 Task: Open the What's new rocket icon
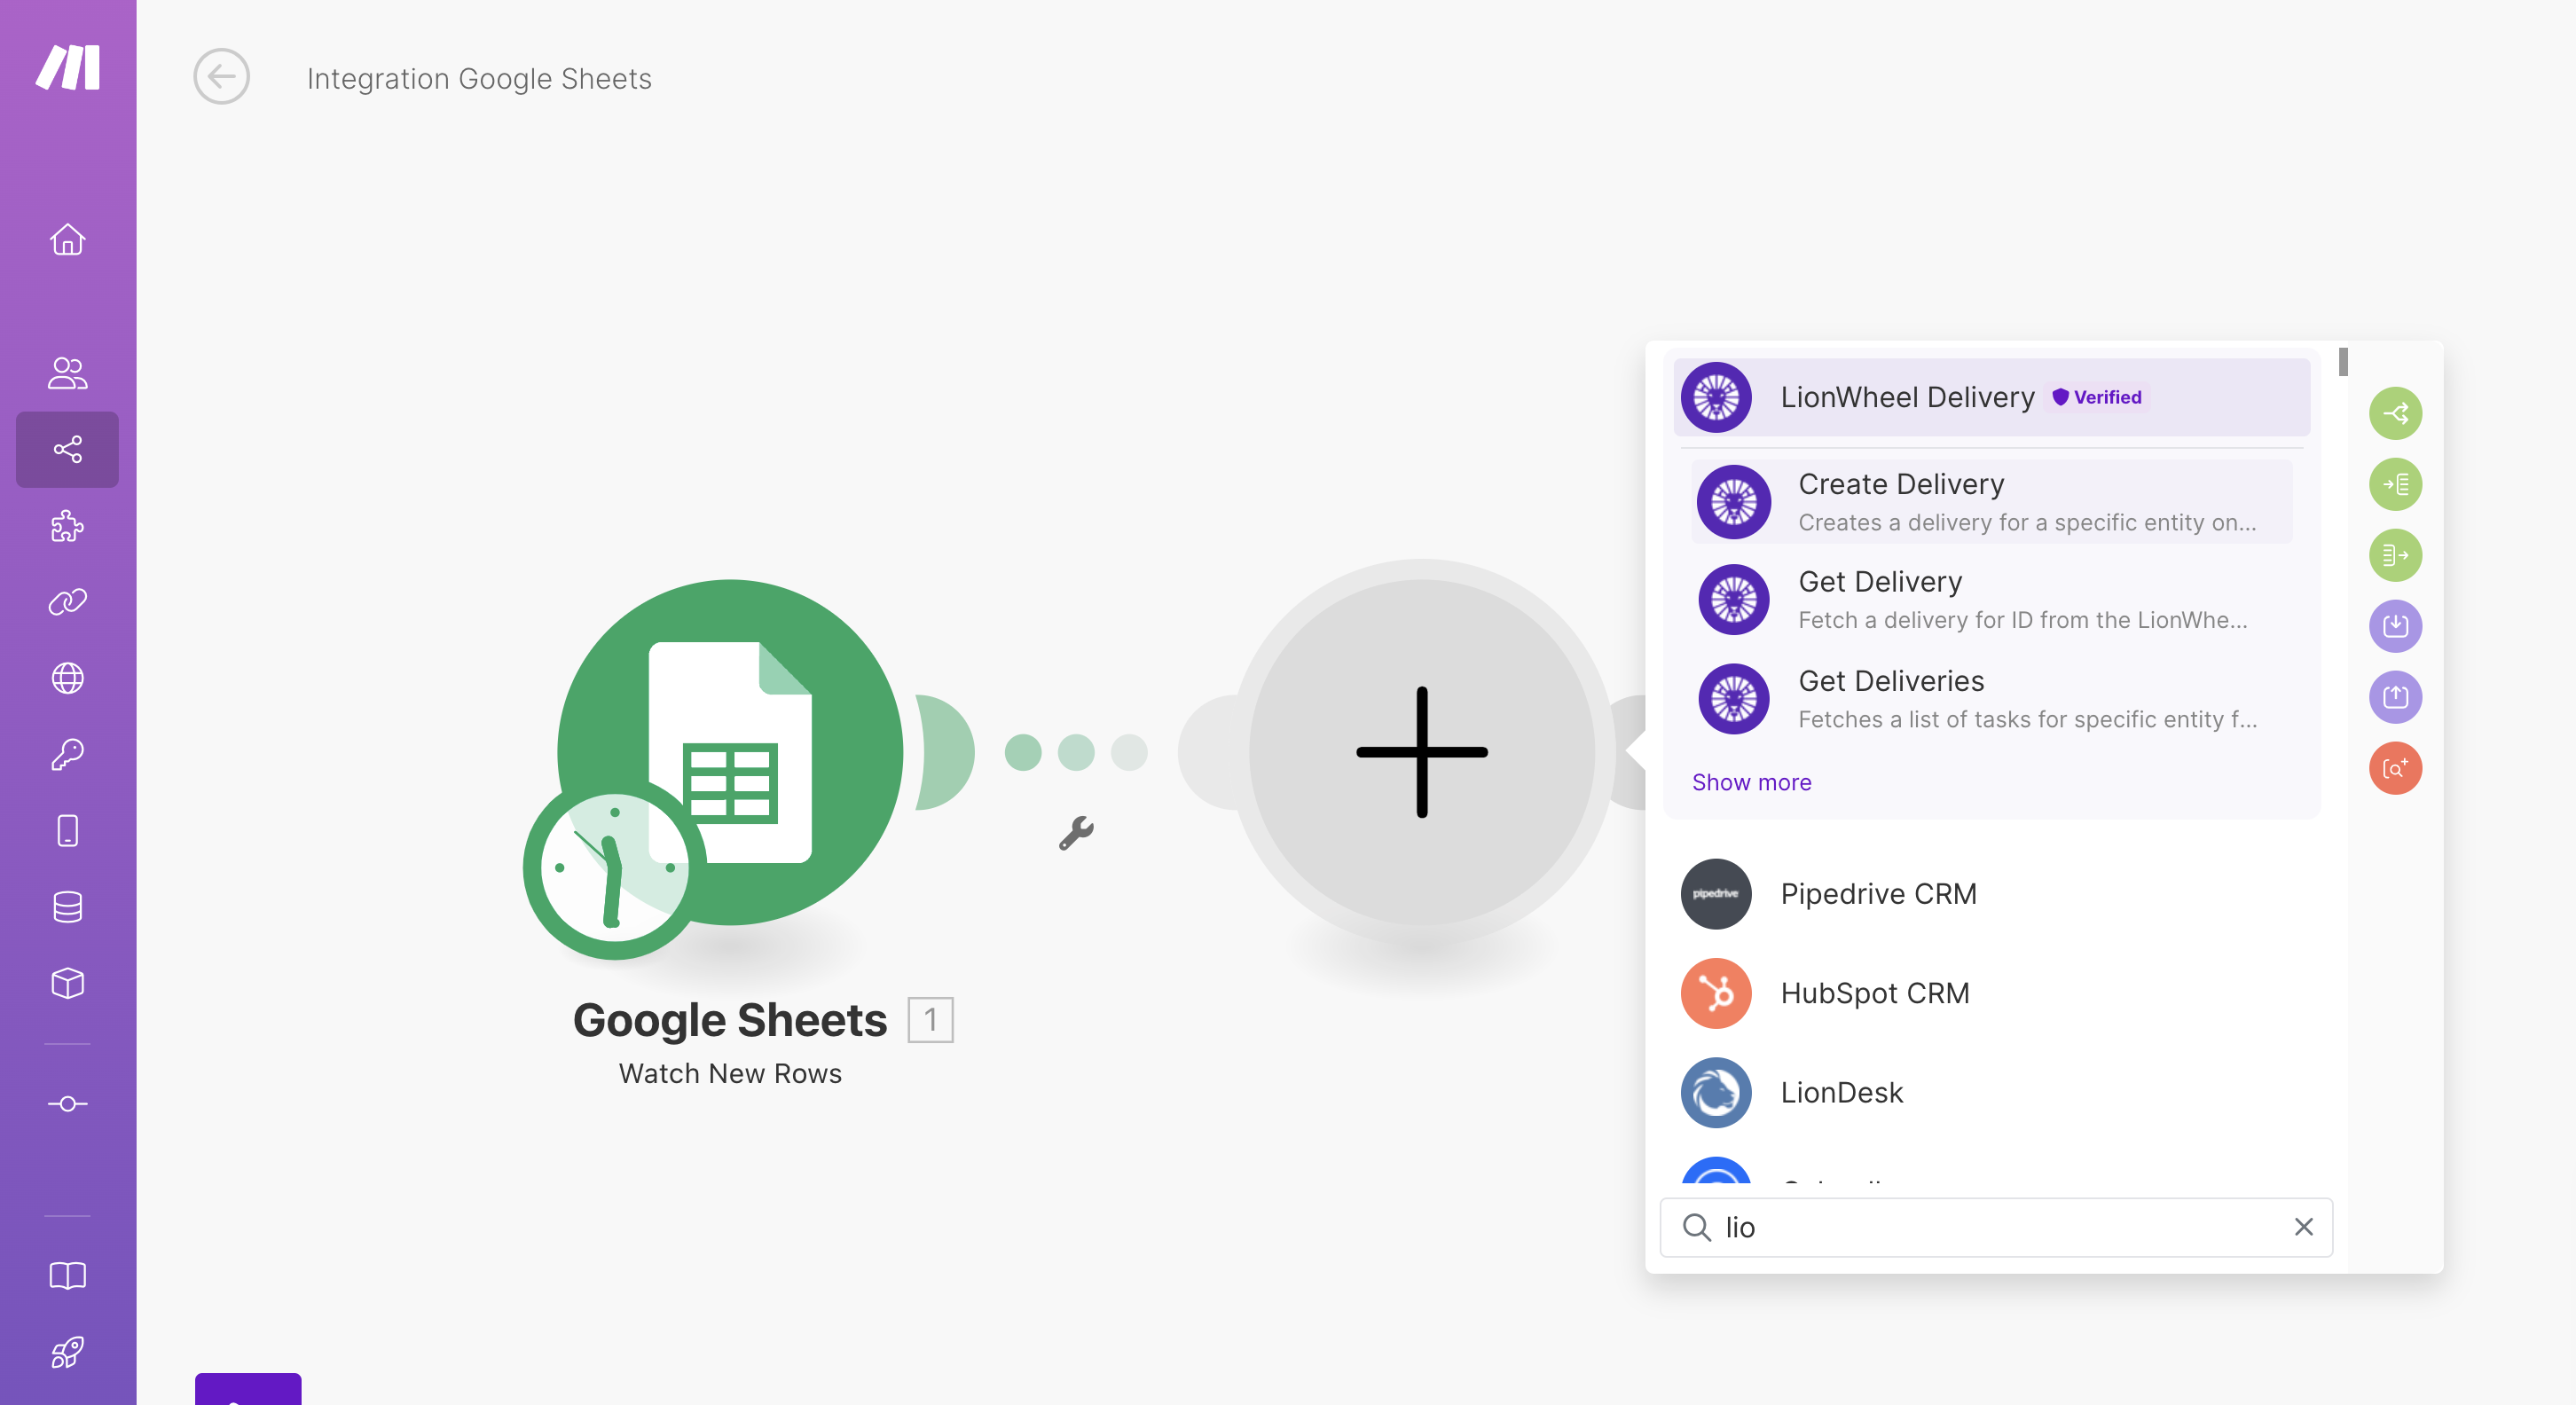[68, 1353]
